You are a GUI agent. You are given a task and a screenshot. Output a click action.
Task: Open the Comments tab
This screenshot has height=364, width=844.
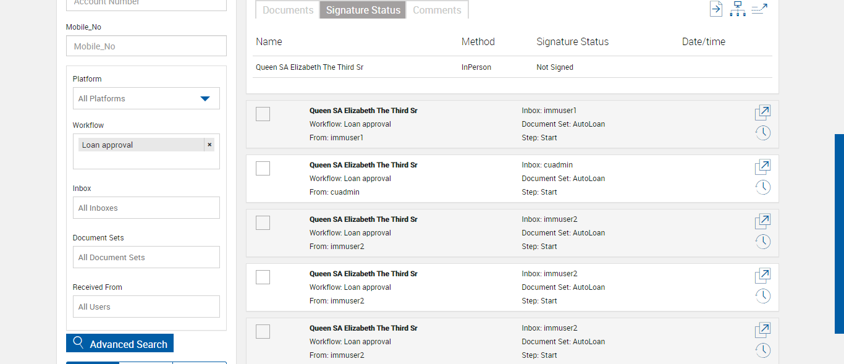437,10
